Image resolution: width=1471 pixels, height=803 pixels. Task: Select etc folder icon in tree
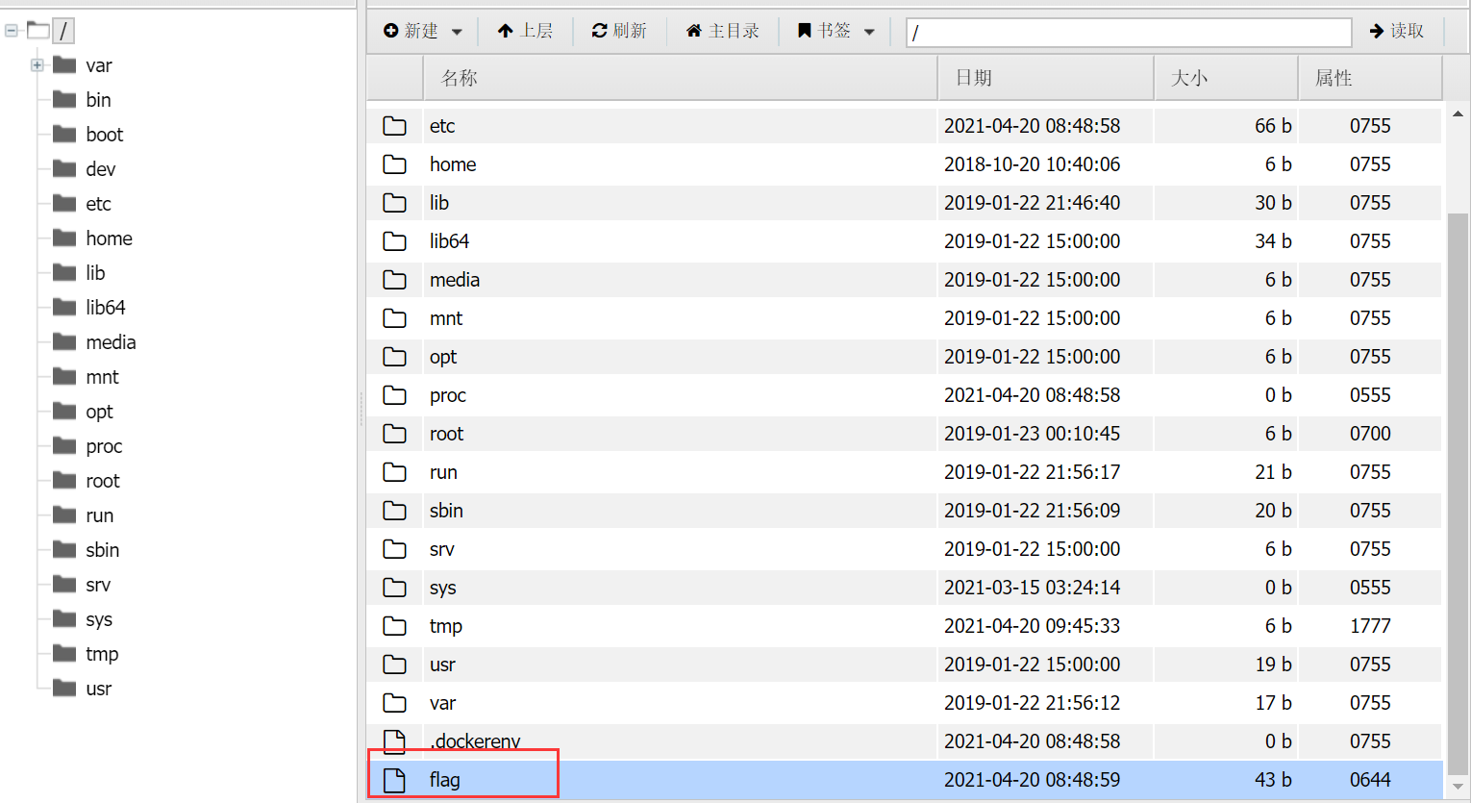tap(64, 203)
